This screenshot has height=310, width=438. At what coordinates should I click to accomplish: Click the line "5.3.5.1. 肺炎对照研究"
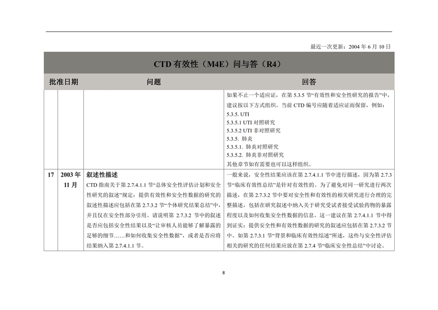(x=252, y=147)
